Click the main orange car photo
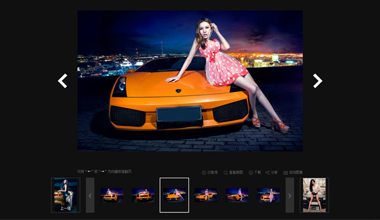Image resolution: width=380 pixels, height=220 pixels. (x=190, y=81)
